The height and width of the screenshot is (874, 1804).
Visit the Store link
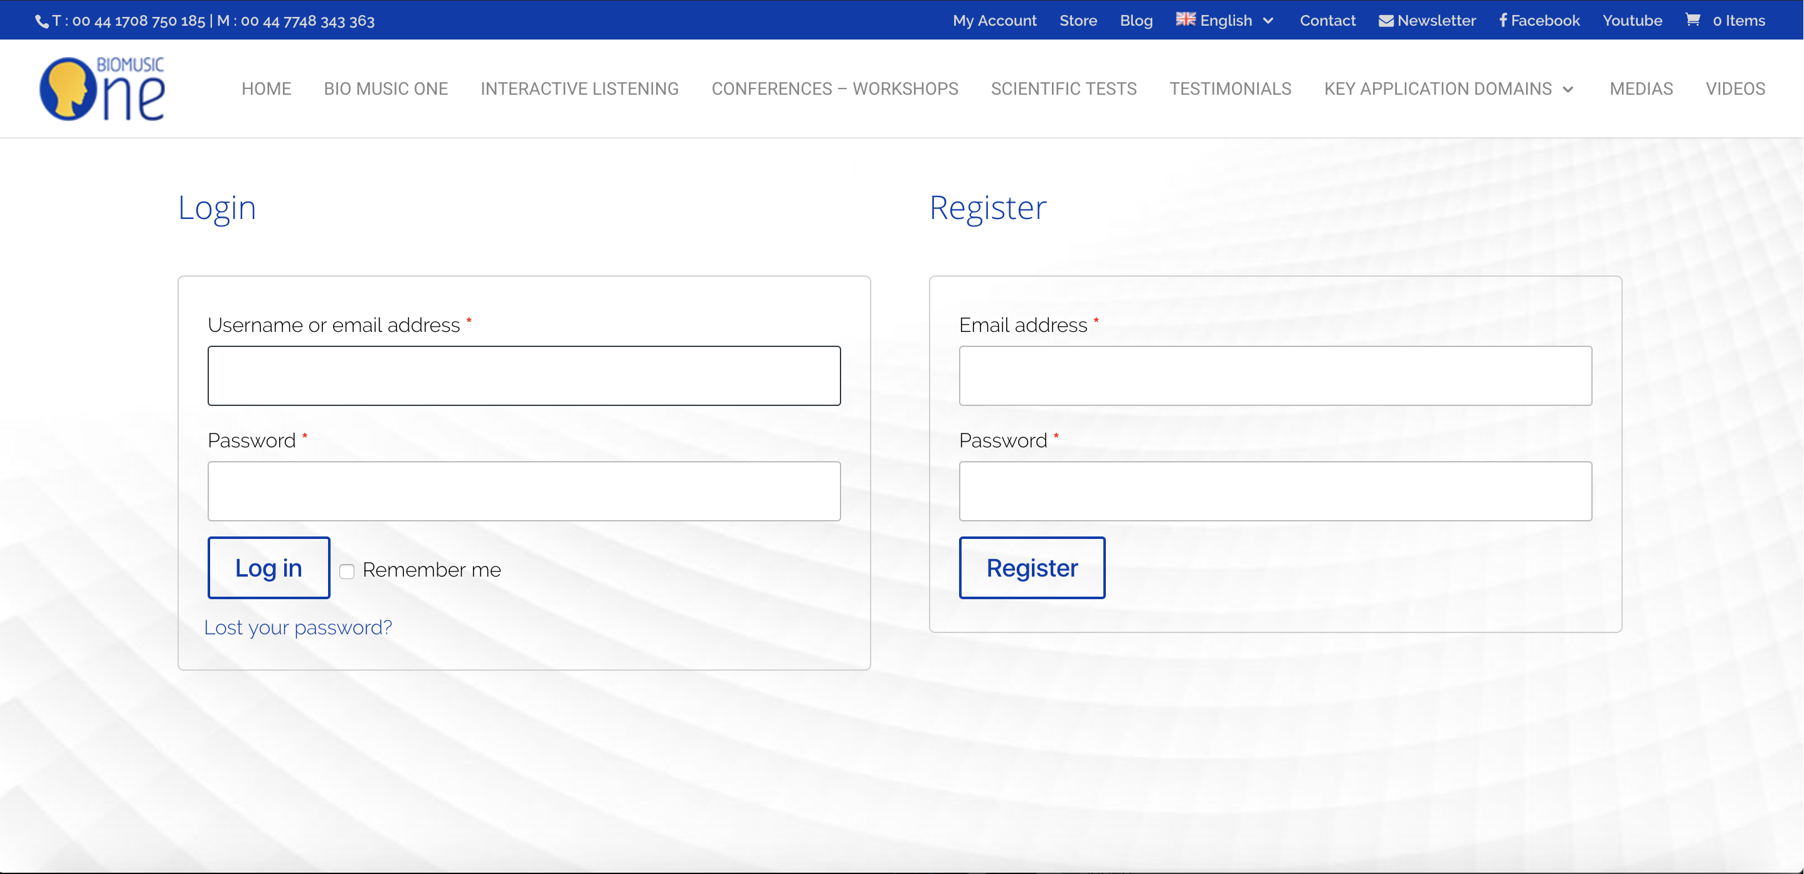pos(1078,20)
